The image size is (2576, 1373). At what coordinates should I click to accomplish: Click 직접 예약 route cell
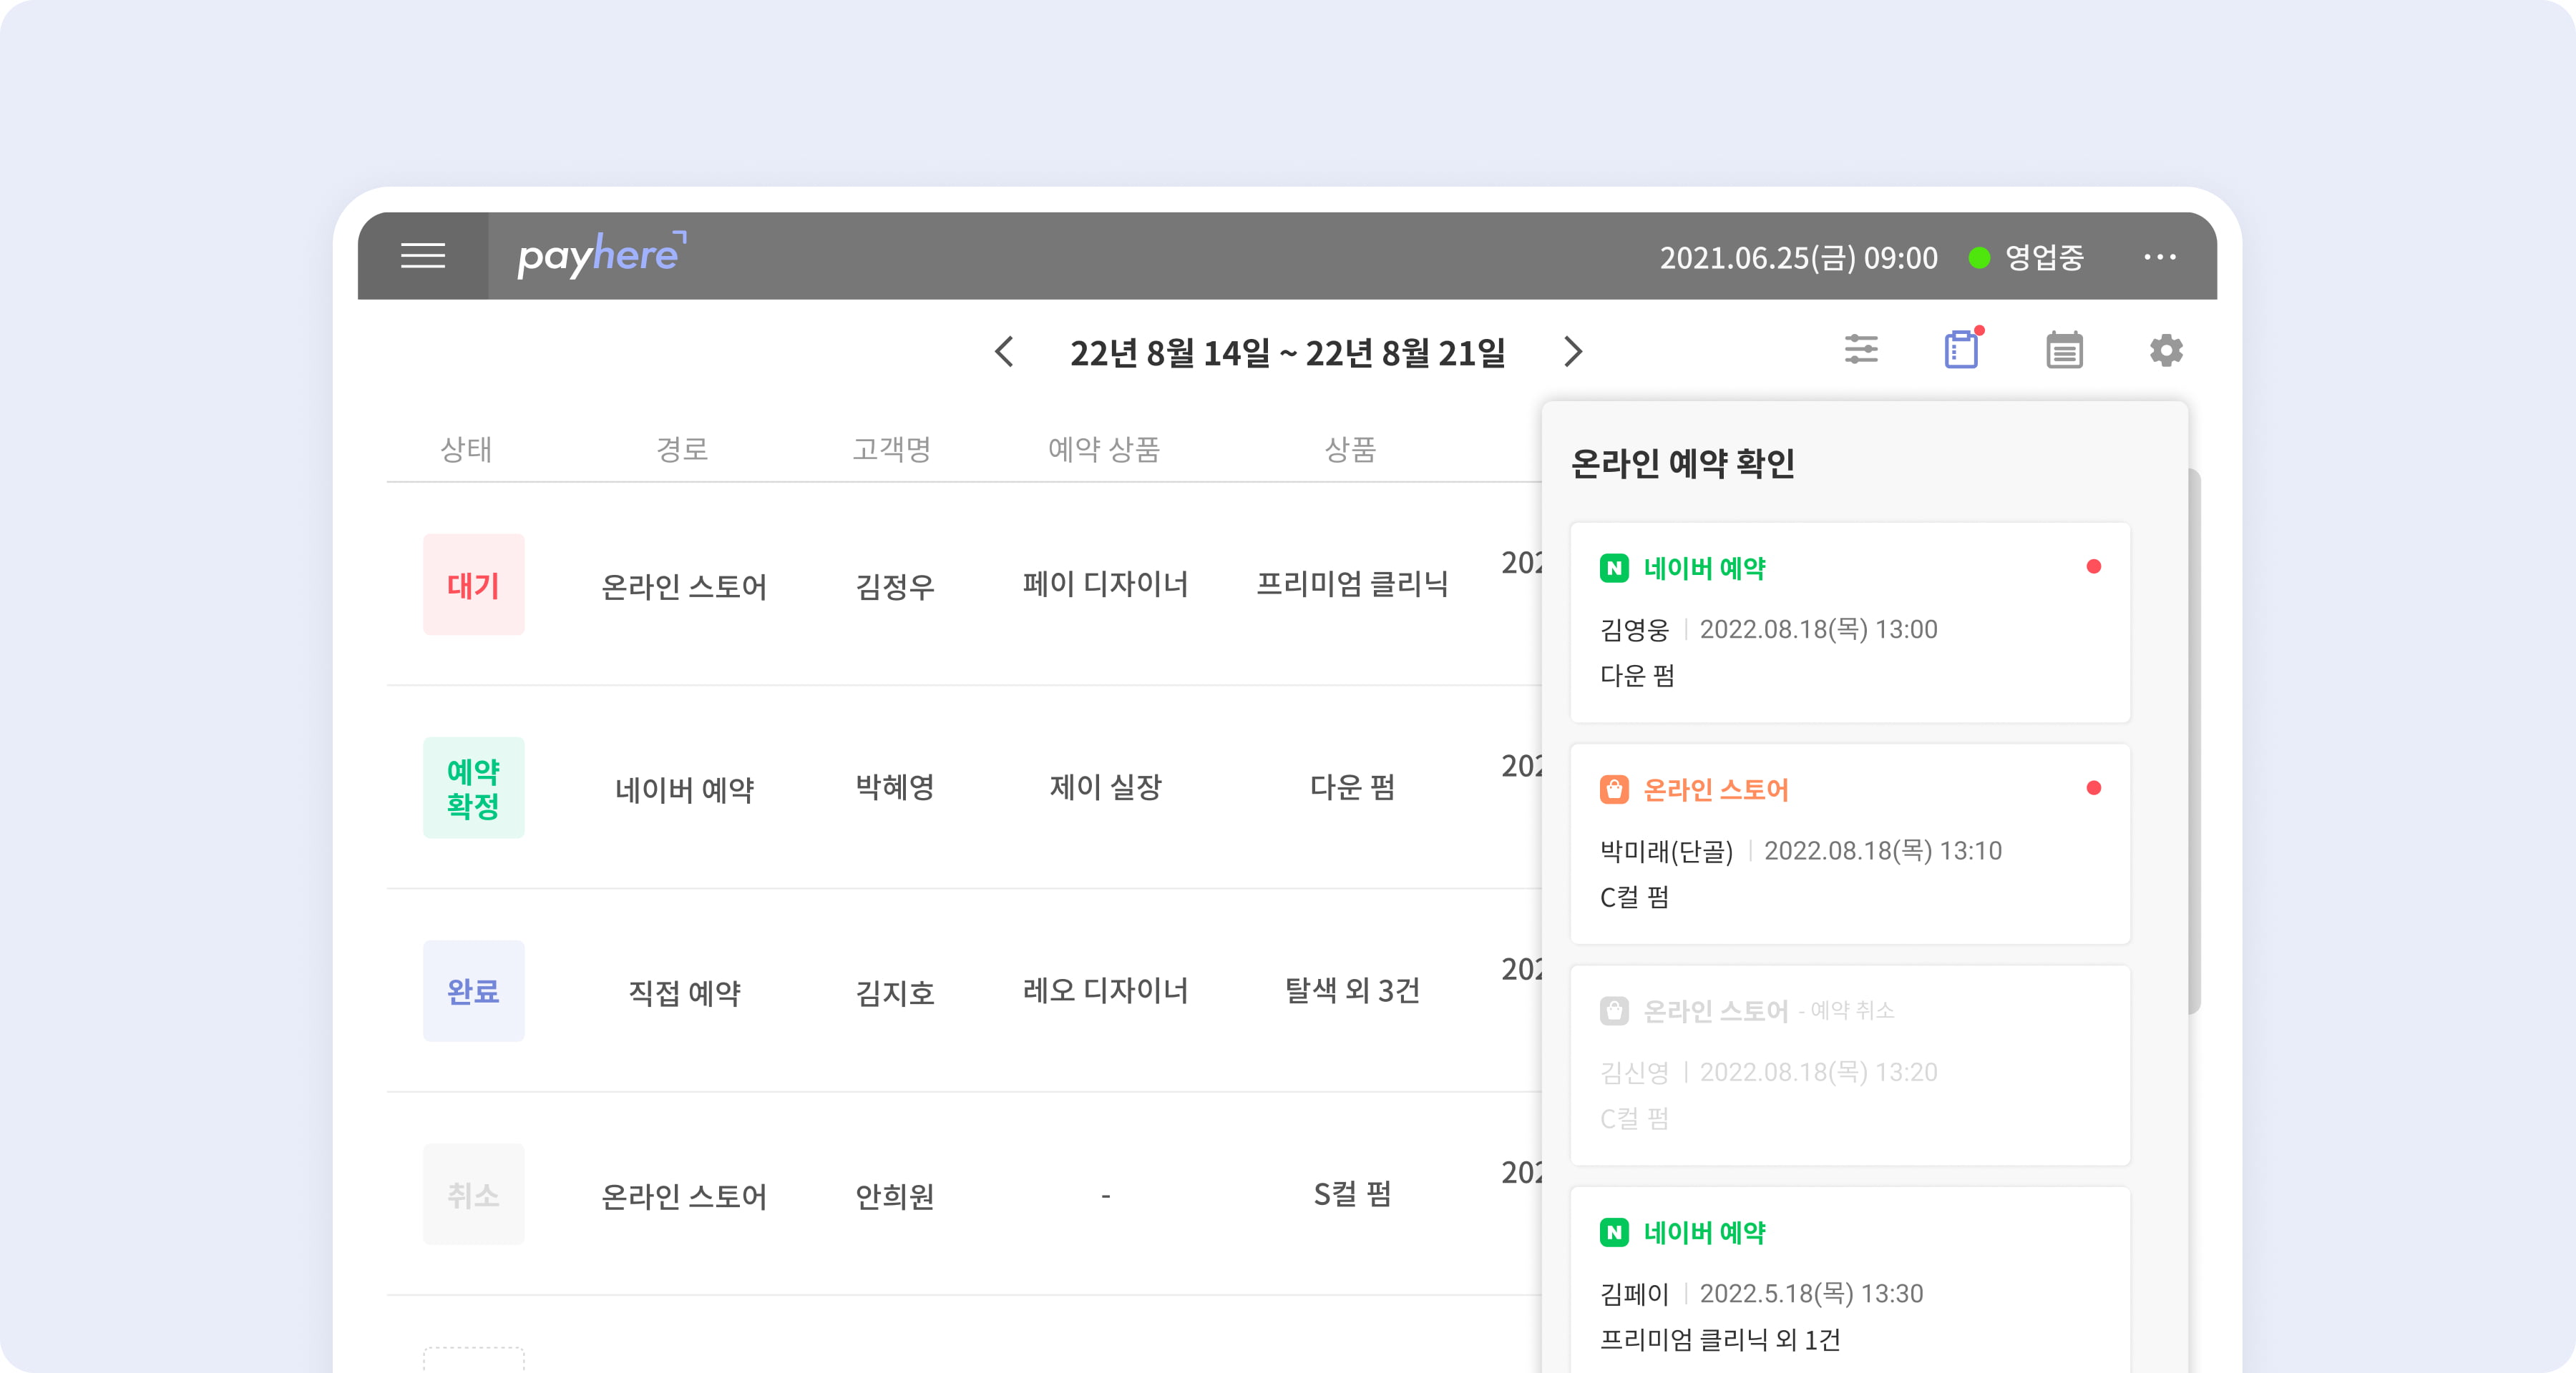(x=684, y=993)
